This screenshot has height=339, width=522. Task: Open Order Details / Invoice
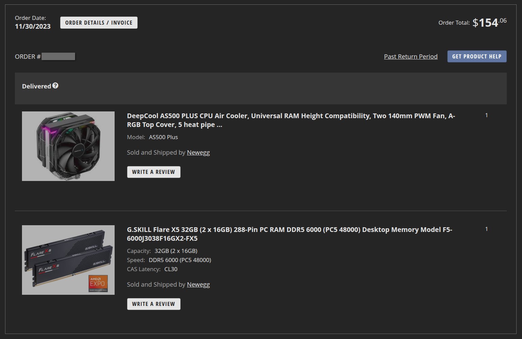pyautogui.click(x=99, y=23)
